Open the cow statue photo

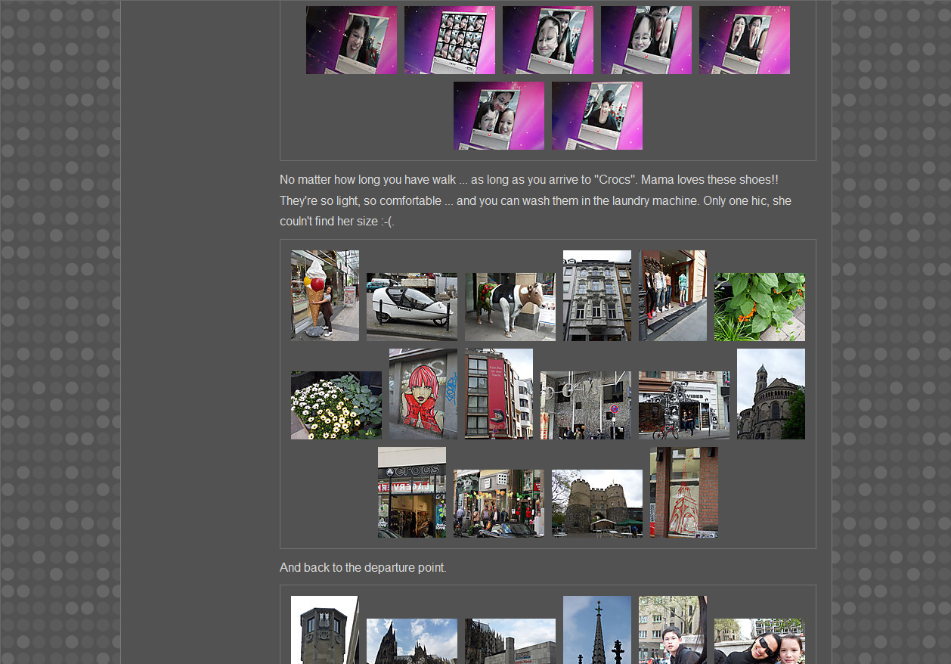510,306
